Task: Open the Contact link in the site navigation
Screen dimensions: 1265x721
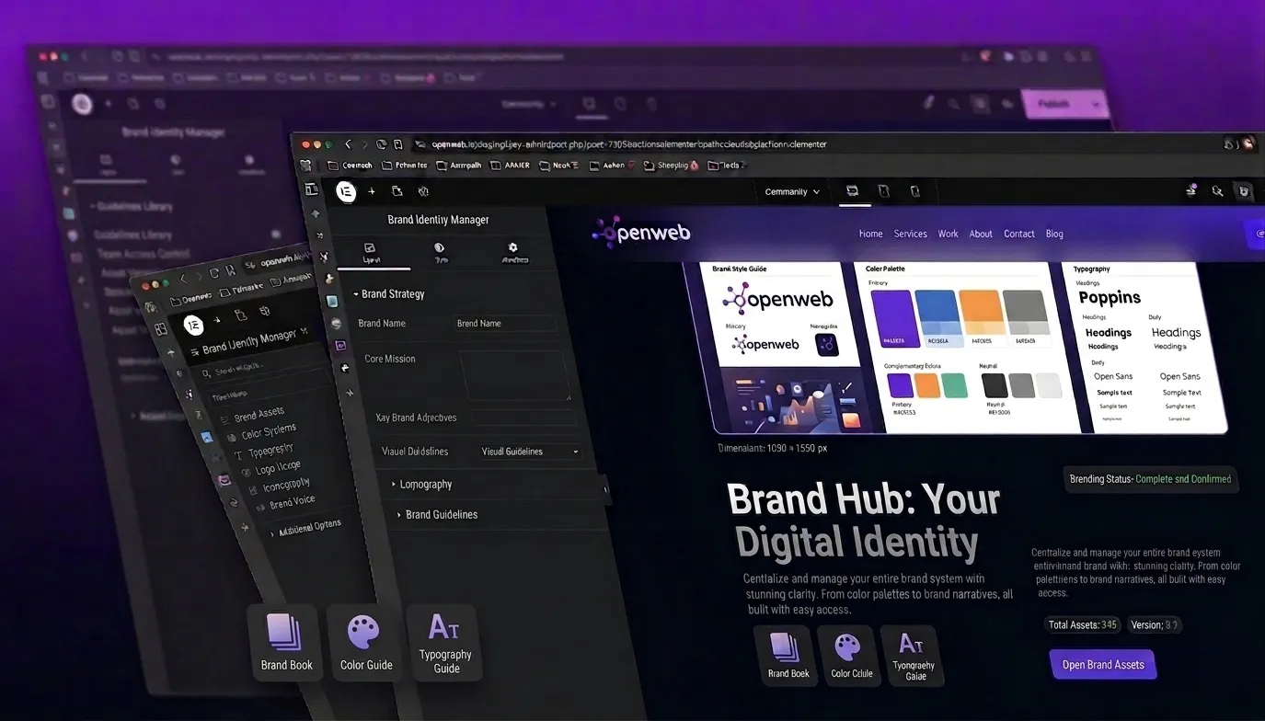Action: (x=1019, y=234)
